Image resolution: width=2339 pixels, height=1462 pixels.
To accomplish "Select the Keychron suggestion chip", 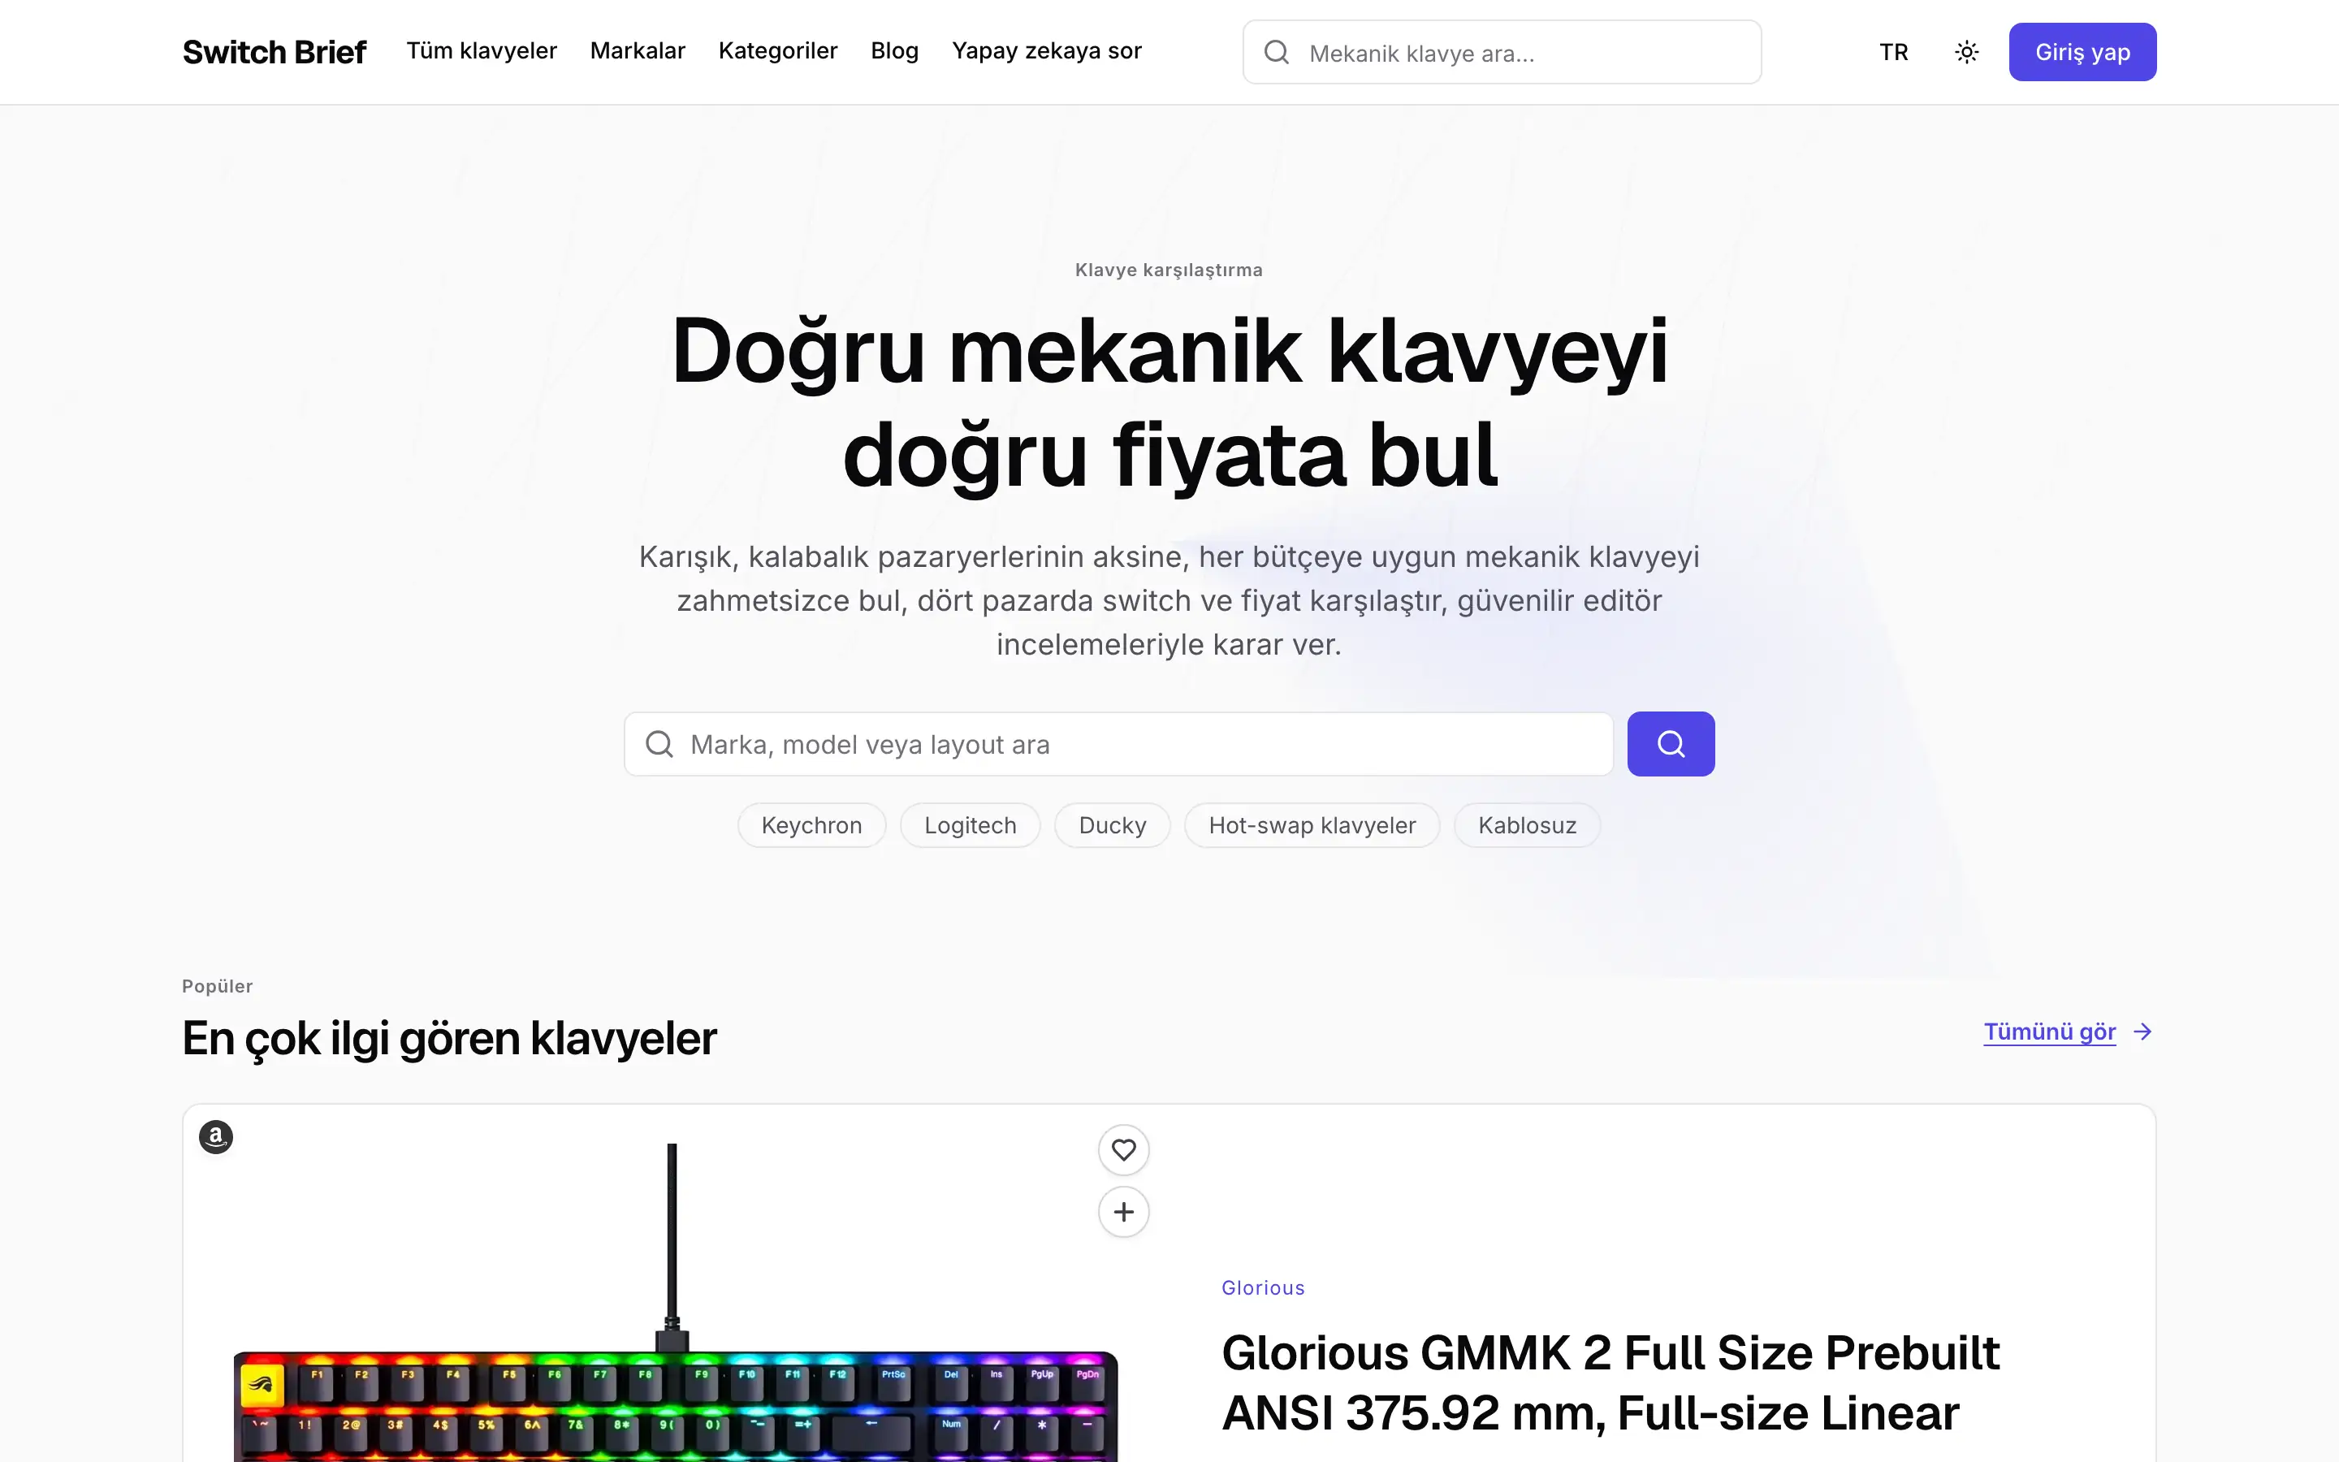I will pos(812,824).
